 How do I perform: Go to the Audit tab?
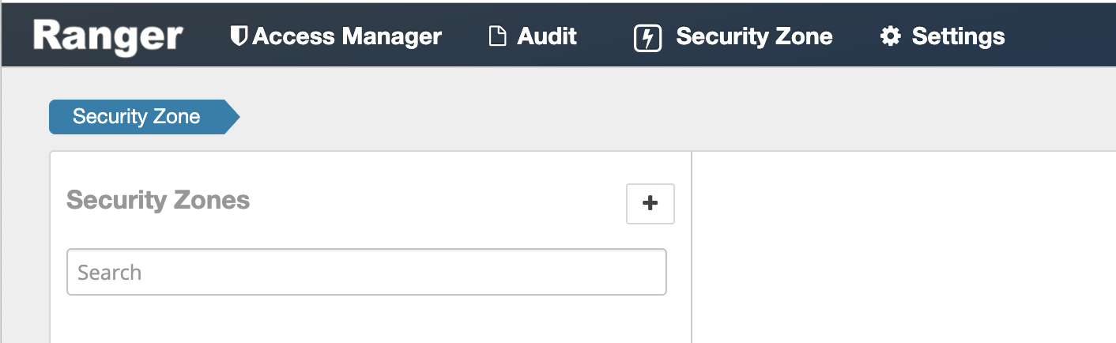tap(547, 36)
